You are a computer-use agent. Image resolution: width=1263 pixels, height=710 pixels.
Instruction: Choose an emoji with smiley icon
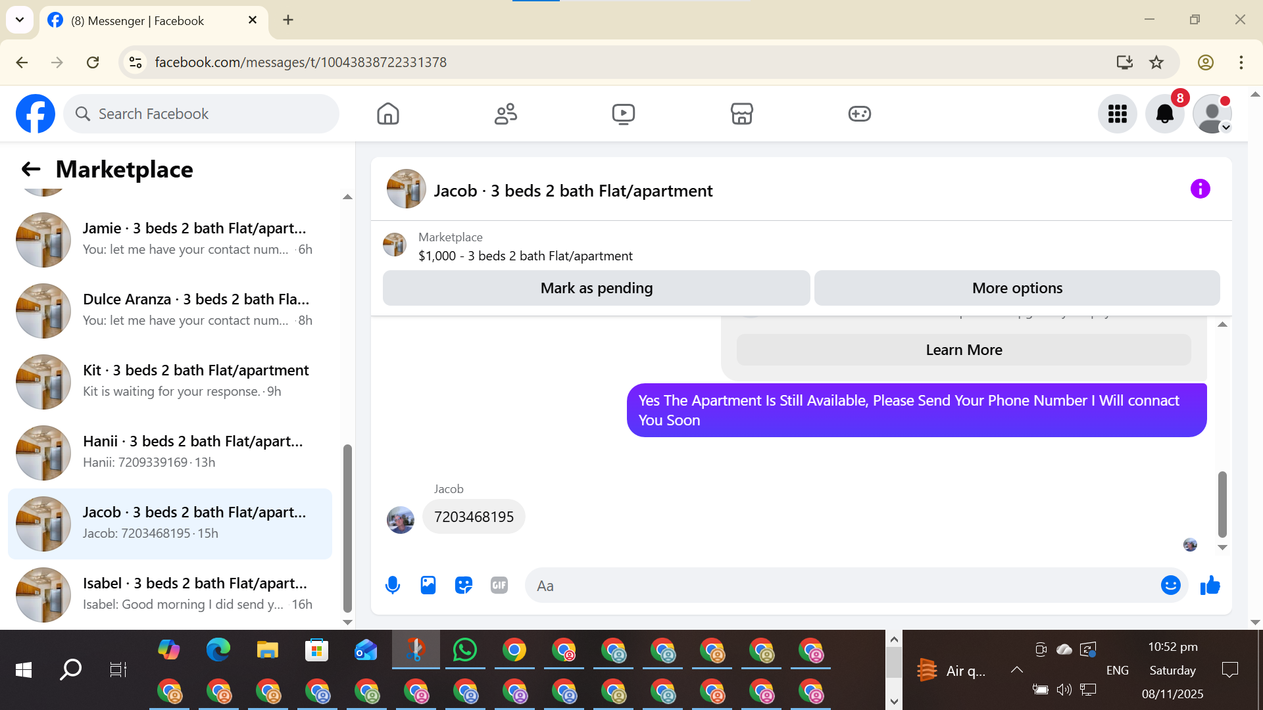[1170, 585]
